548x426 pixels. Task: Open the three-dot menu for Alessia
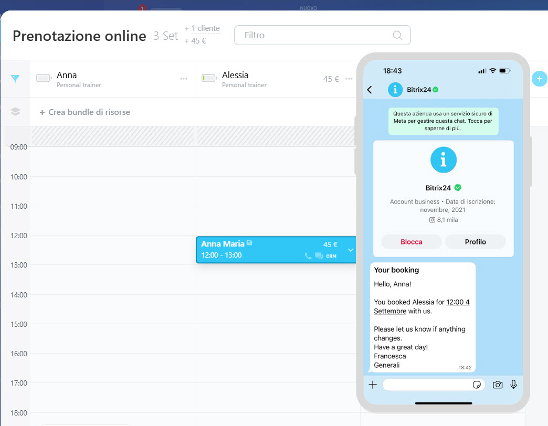point(349,79)
